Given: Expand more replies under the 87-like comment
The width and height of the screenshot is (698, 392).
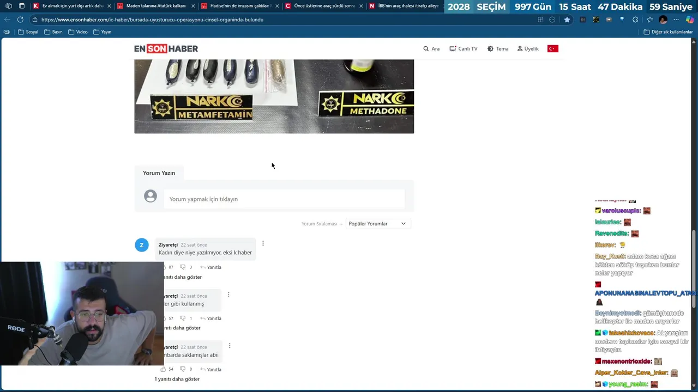Looking at the screenshot, I should pos(183,277).
